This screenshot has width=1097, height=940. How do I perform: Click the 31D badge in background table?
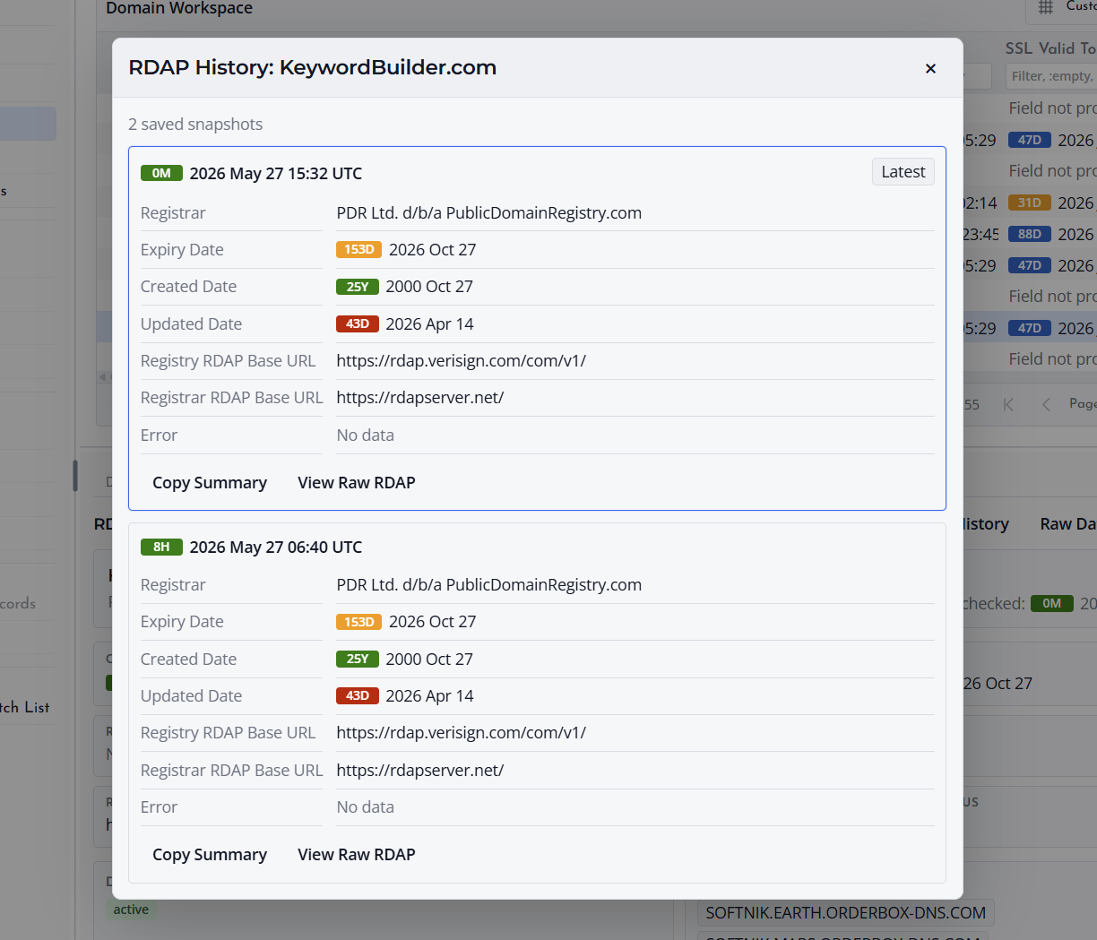point(1030,203)
